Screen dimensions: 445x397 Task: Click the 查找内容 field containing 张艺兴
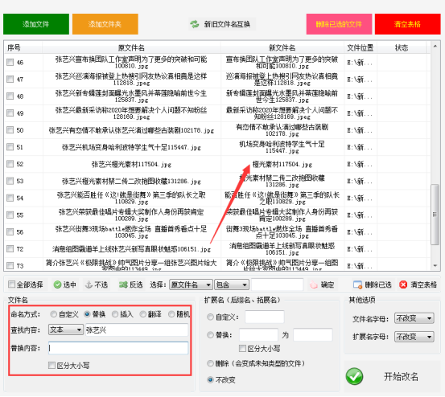pyautogui.click(x=137, y=329)
